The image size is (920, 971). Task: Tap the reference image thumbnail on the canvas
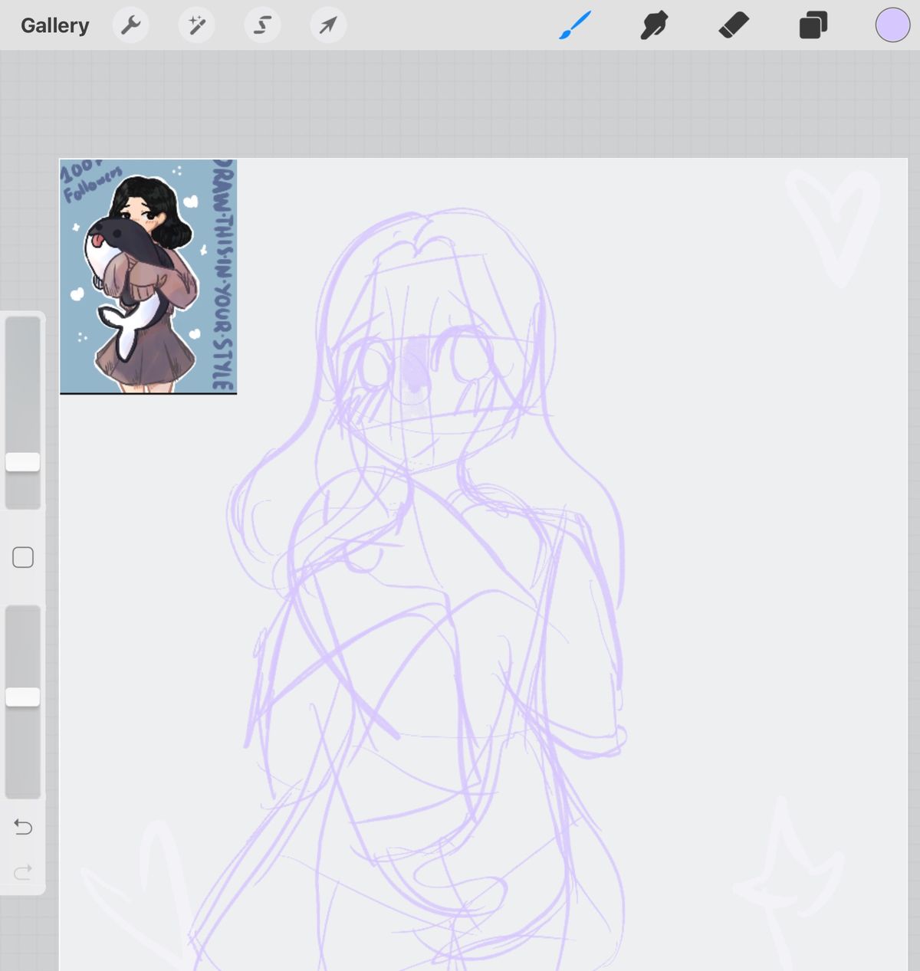[148, 277]
